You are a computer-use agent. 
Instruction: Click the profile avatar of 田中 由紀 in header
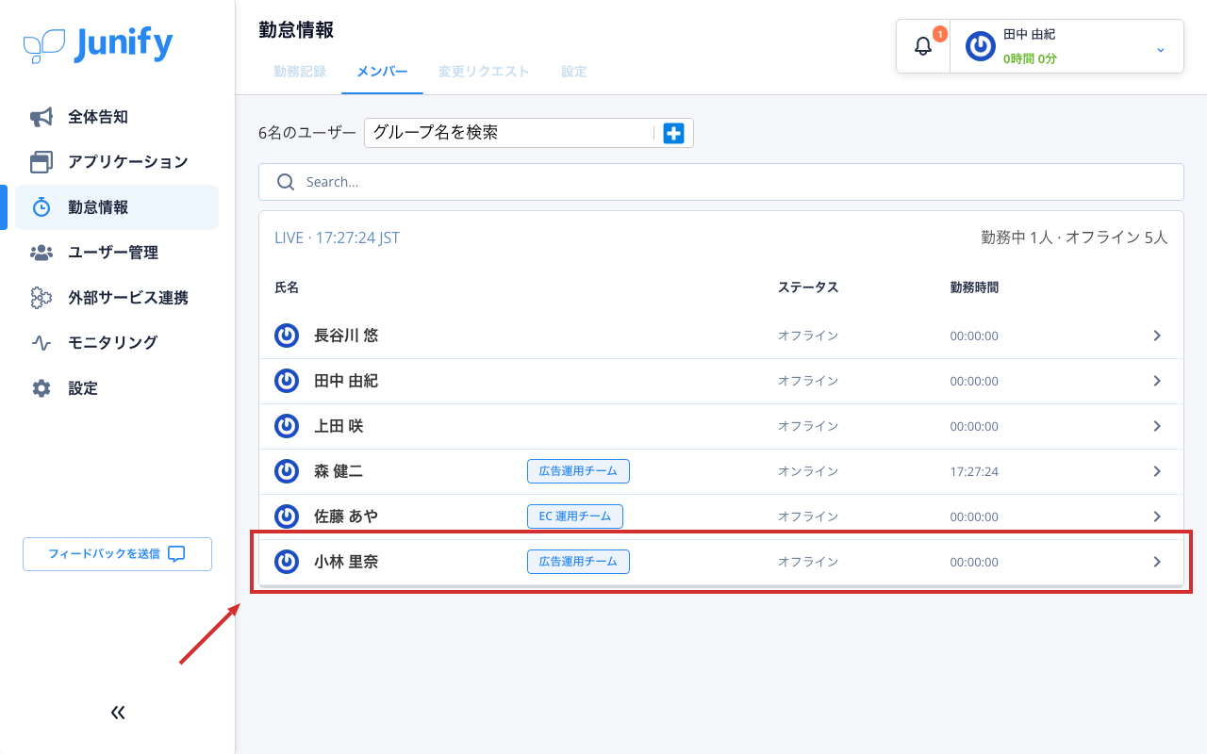[x=981, y=46]
